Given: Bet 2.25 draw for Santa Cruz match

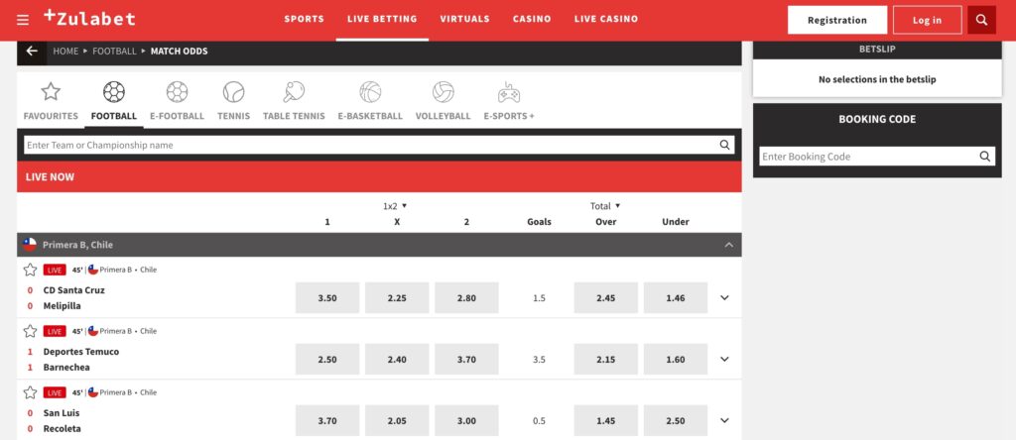Looking at the screenshot, I should pos(397,297).
